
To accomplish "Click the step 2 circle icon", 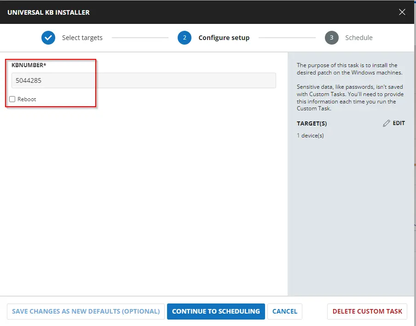I will pos(185,38).
